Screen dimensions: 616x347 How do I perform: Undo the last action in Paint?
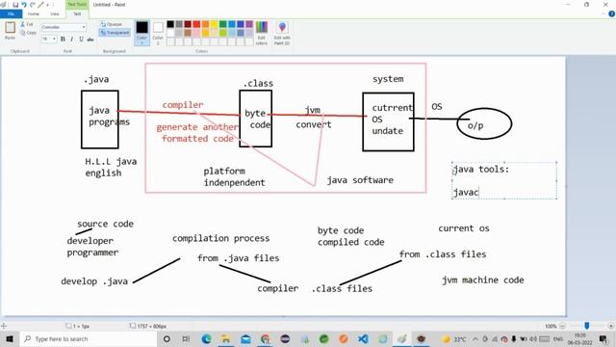[24, 5]
